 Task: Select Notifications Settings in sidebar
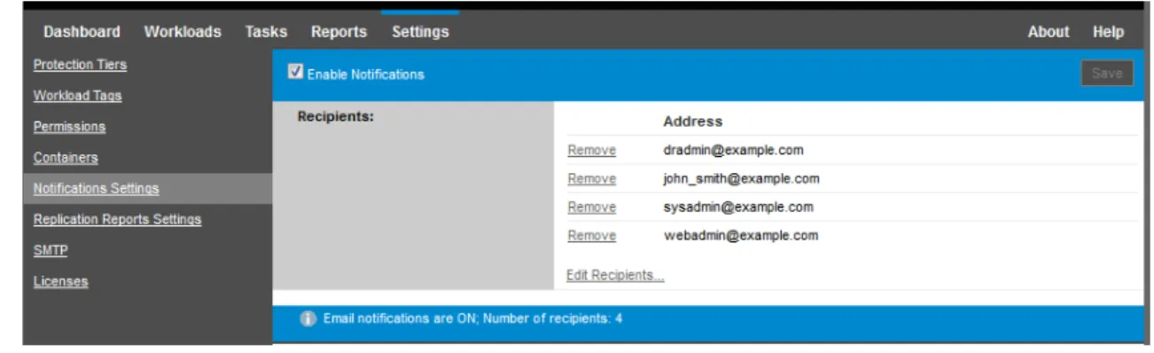tap(96, 189)
